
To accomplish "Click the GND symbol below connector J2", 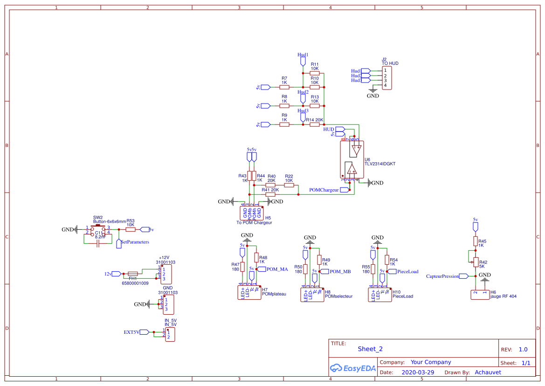I will click(x=373, y=91).
